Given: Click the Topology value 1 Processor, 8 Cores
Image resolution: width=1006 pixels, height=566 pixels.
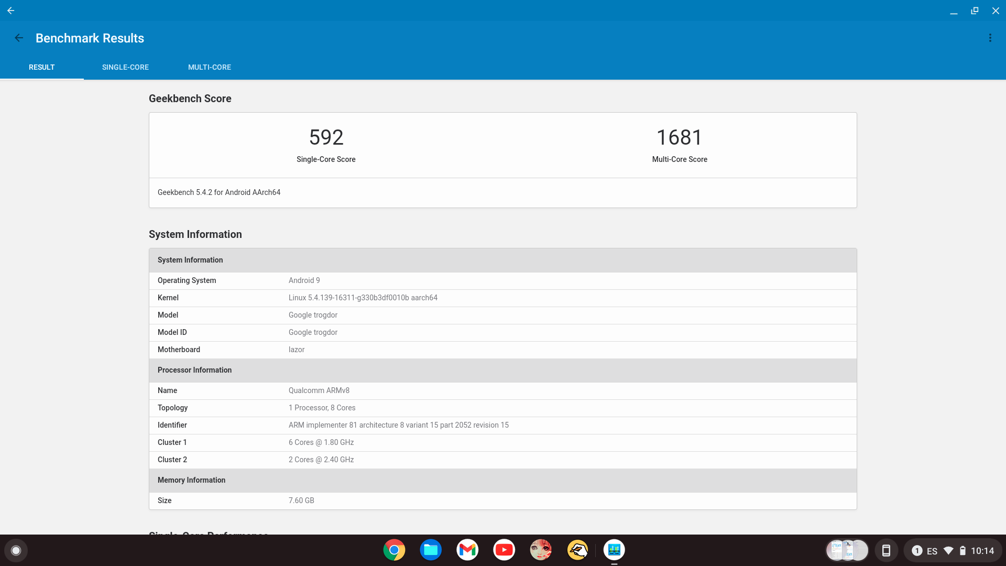Looking at the screenshot, I should pos(322,408).
